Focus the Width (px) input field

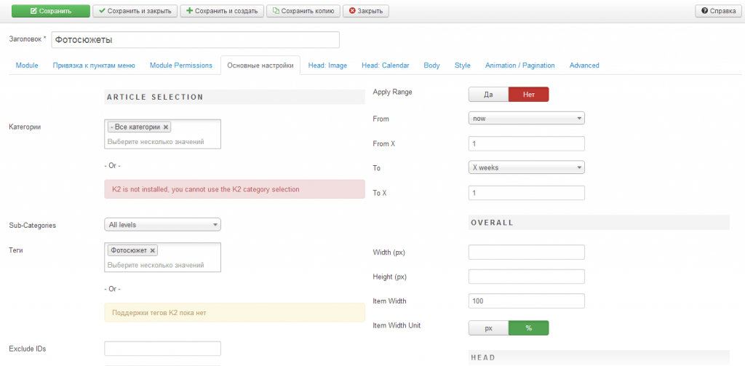[526, 252]
